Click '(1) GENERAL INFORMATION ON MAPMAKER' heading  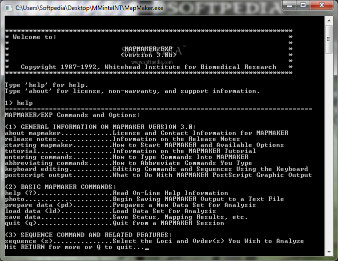click(100, 127)
